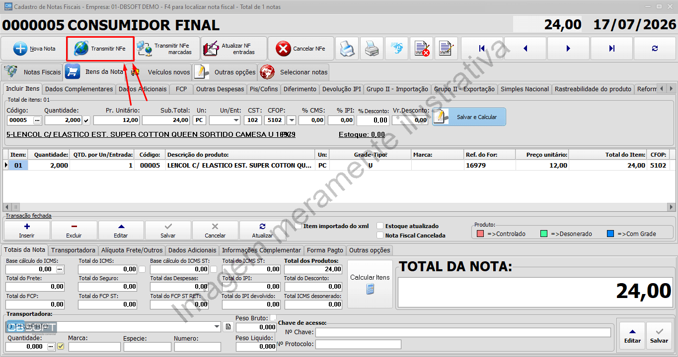The image size is (678, 357).
Task: Click document icon beside Transportadora combo
Action: [x=227, y=327]
